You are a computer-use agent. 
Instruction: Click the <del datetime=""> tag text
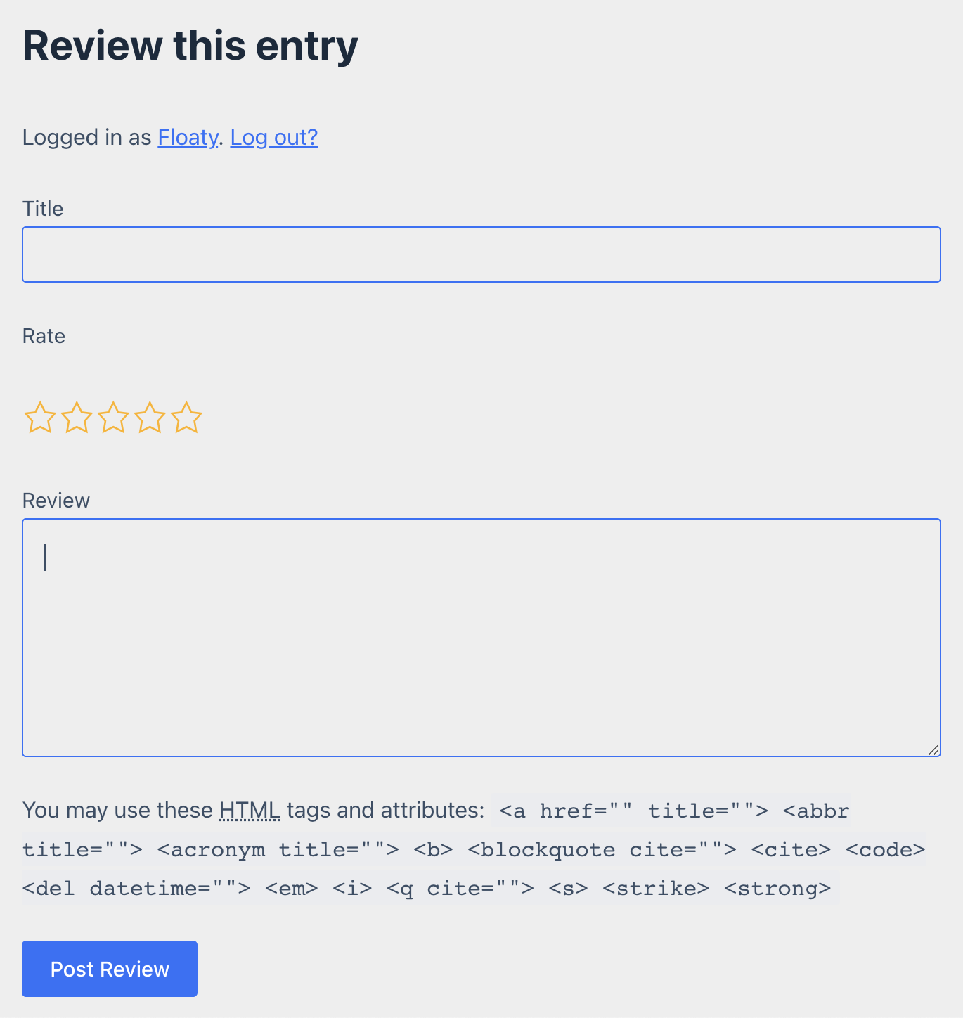tap(136, 889)
